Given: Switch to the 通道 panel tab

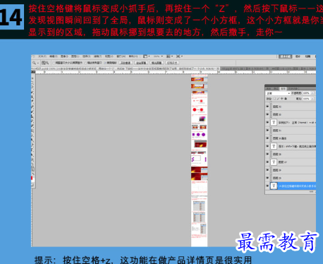Looking at the screenshot, I should 269,89.
